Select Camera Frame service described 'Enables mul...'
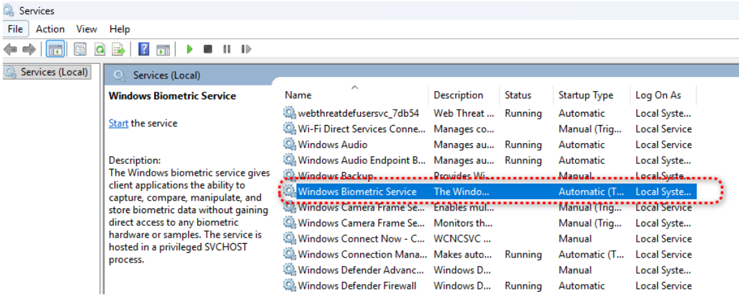This screenshot has height=300, width=739. [362, 207]
